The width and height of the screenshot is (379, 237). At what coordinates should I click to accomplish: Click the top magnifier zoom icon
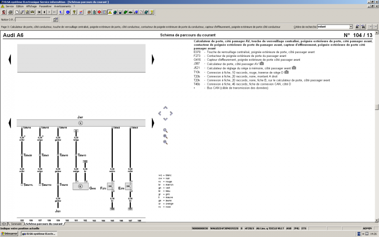165,131
